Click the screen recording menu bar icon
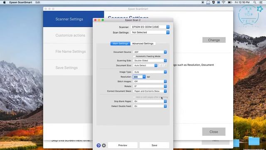This screenshot has height=150, width=266. click(x=203, y=2)
